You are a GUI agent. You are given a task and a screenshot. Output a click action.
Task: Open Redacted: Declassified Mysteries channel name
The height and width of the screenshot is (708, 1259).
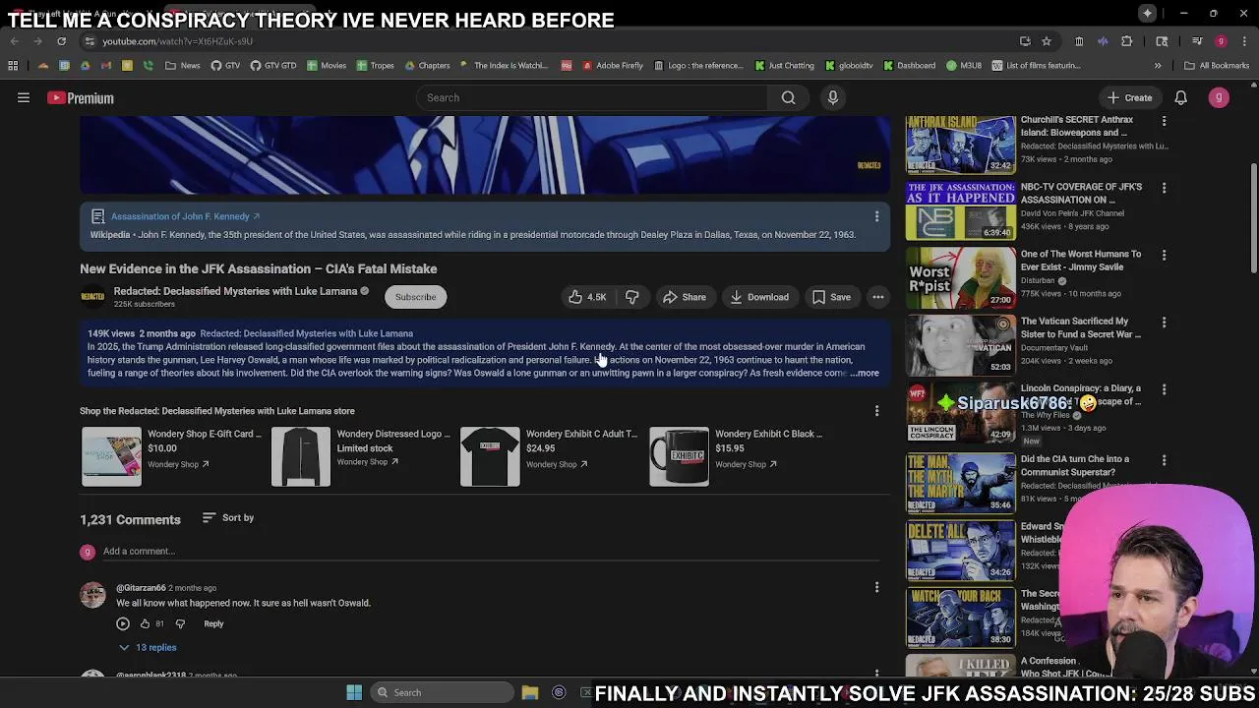pos(235,291)
